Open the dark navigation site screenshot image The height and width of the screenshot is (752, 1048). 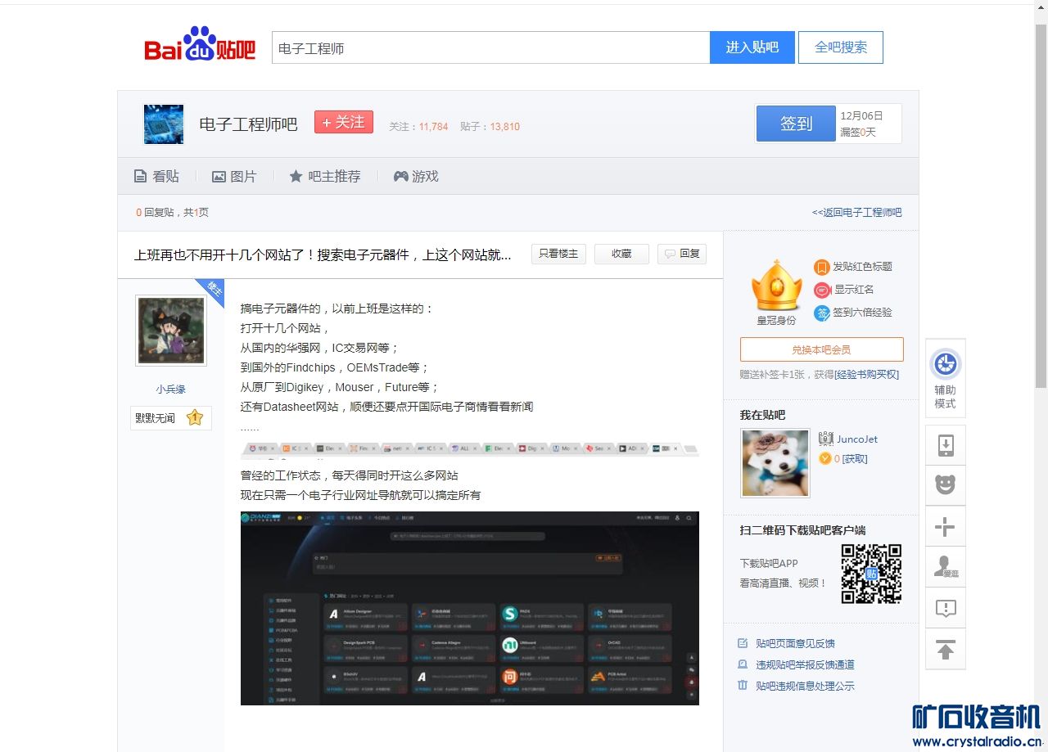[x=470, y=608]
